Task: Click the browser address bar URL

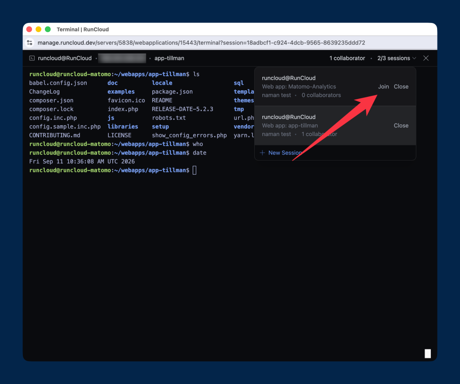Action: (x=201, y=43)
